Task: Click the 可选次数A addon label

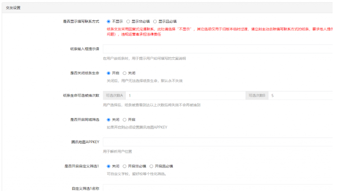Action: click(x=114, y=95)
